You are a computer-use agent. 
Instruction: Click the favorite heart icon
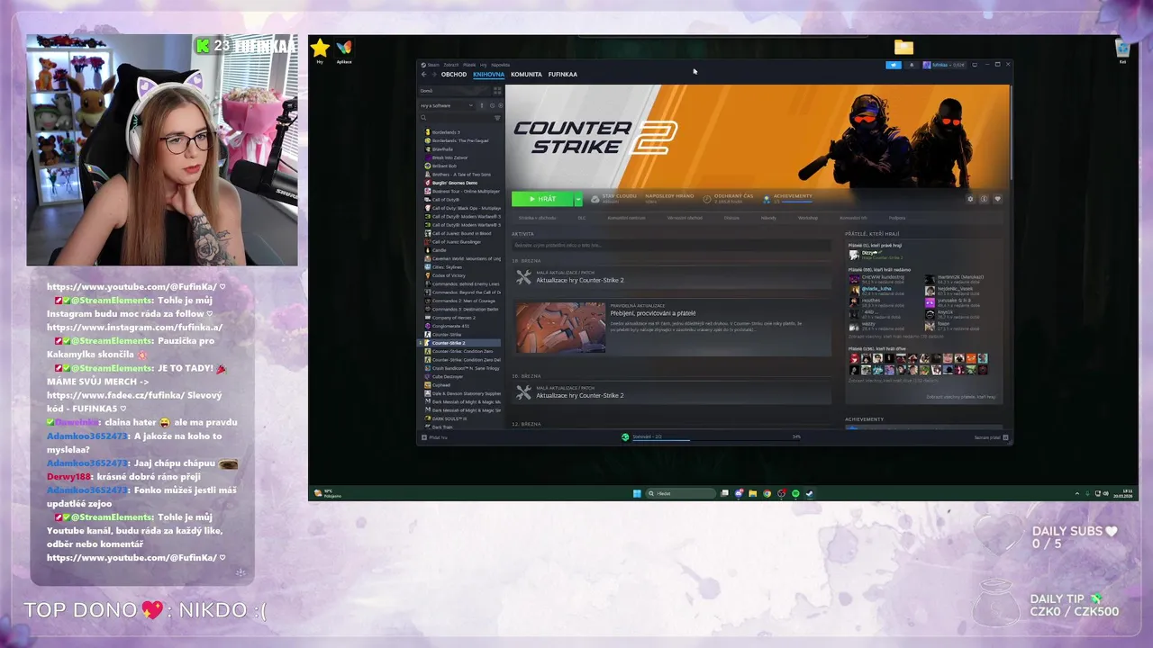[997, 199]
